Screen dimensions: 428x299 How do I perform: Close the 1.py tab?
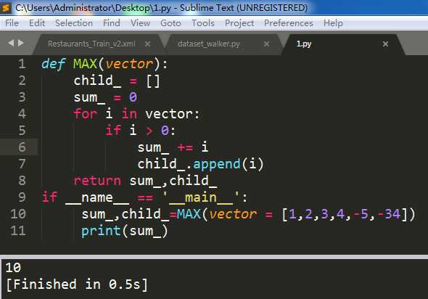(385, 44)
